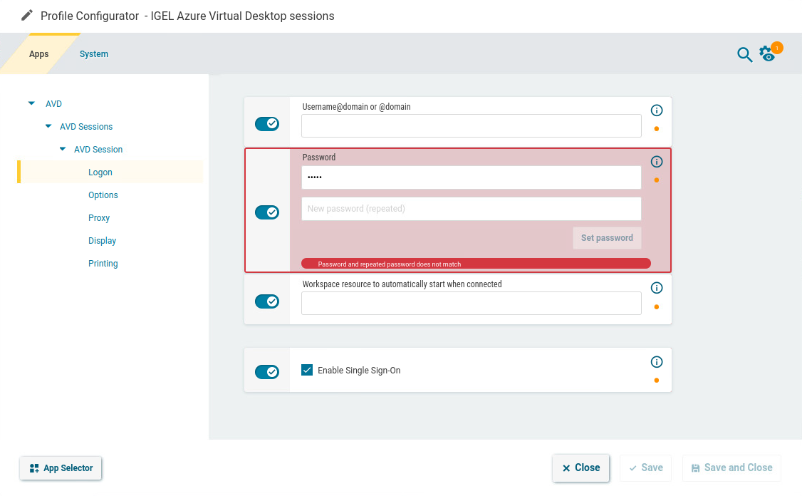
Task: View info for Enable Single Sign-On
Action: tap(657, 361)
